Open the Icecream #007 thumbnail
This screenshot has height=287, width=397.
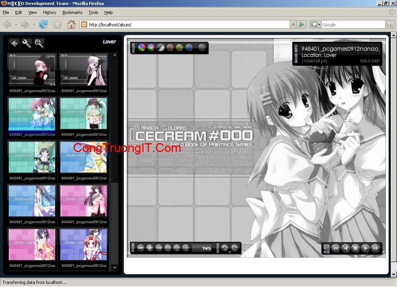pos(84,244)
